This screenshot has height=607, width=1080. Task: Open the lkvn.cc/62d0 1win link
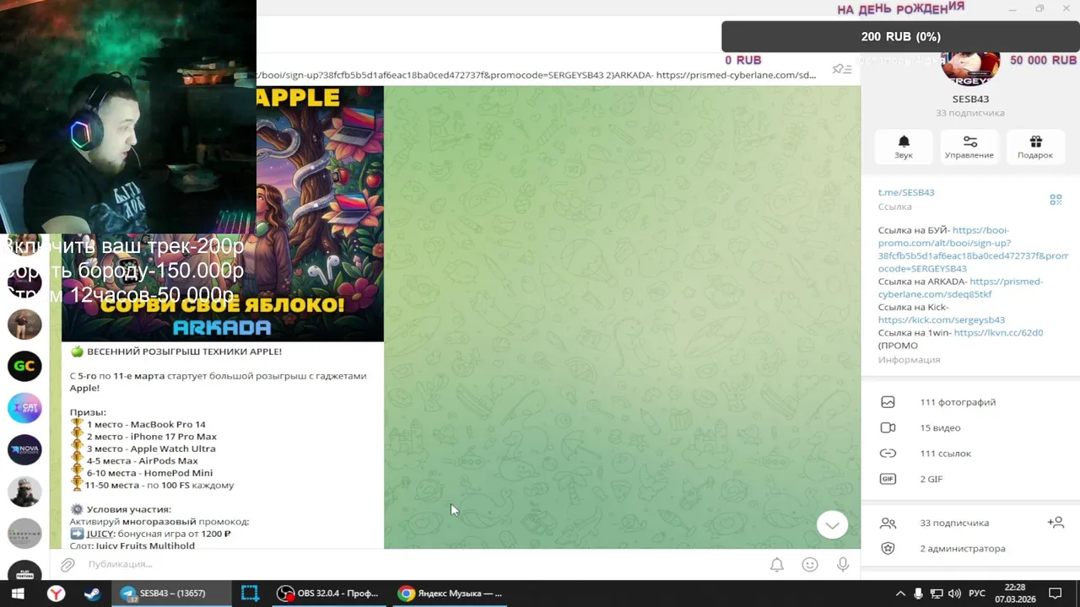pos(998,333)
